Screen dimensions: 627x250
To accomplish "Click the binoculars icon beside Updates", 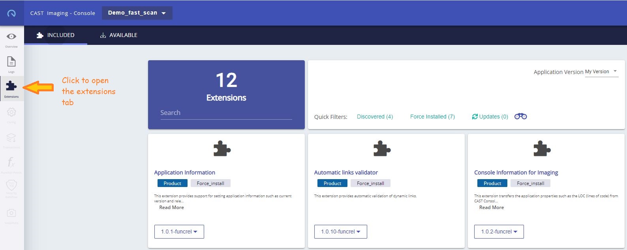I will click(520, 117).
